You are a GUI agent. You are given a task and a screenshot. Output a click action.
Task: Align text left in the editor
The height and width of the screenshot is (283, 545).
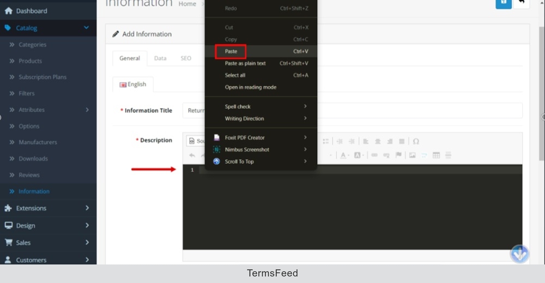click(366, 141)
